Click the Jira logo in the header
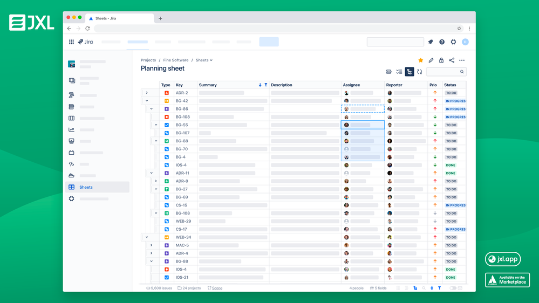539x303 pixels. (85, 42)
